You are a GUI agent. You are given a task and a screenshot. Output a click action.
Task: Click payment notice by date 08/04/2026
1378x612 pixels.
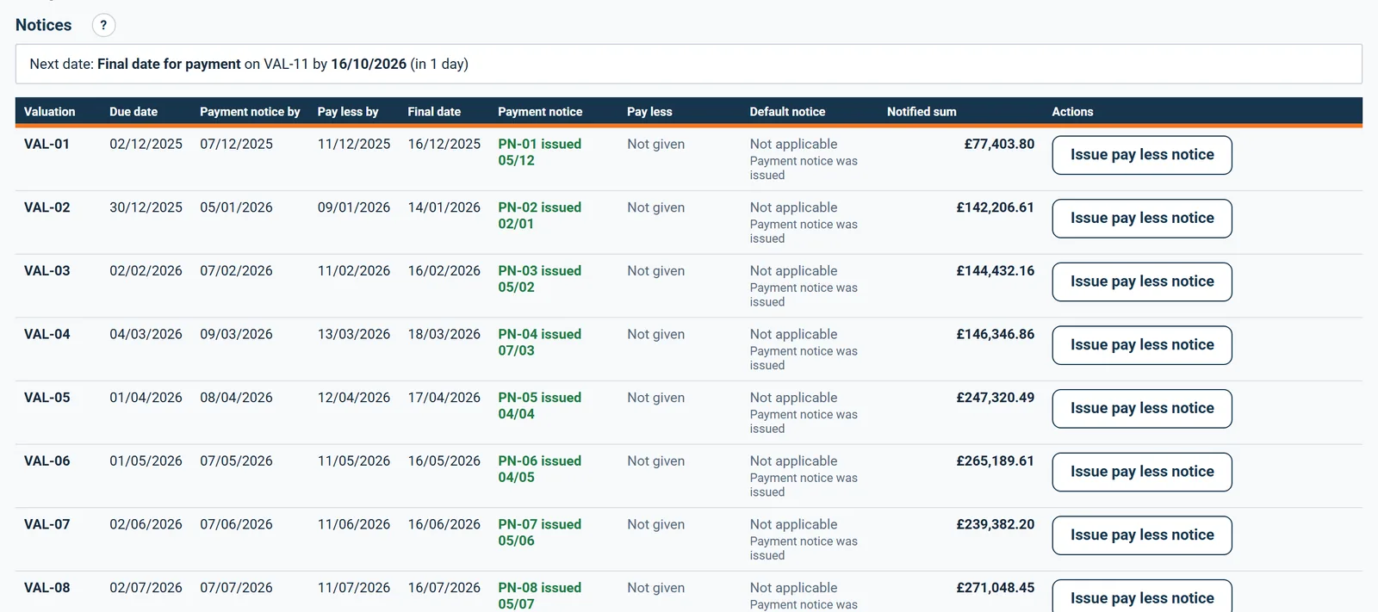(x=236, y=398)
